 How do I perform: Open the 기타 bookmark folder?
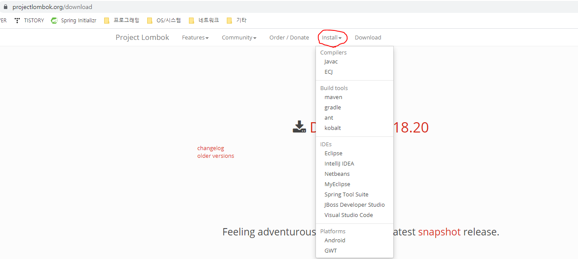[237, 20]
